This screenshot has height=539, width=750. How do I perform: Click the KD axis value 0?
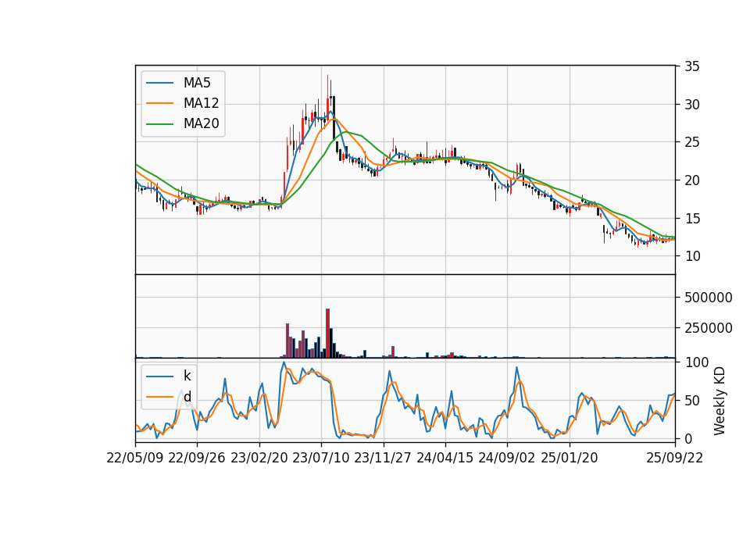pyautogui.click(x=688, y=438)
